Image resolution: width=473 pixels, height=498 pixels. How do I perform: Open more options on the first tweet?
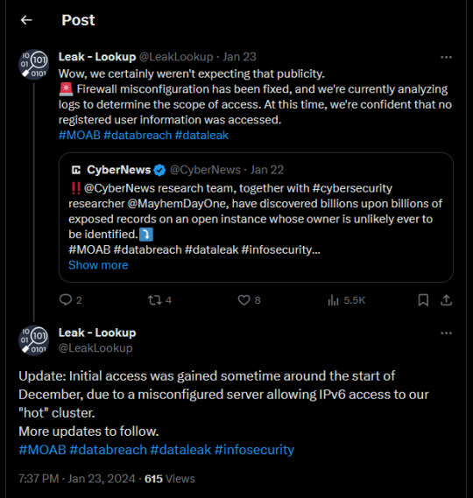coord(447,57)
